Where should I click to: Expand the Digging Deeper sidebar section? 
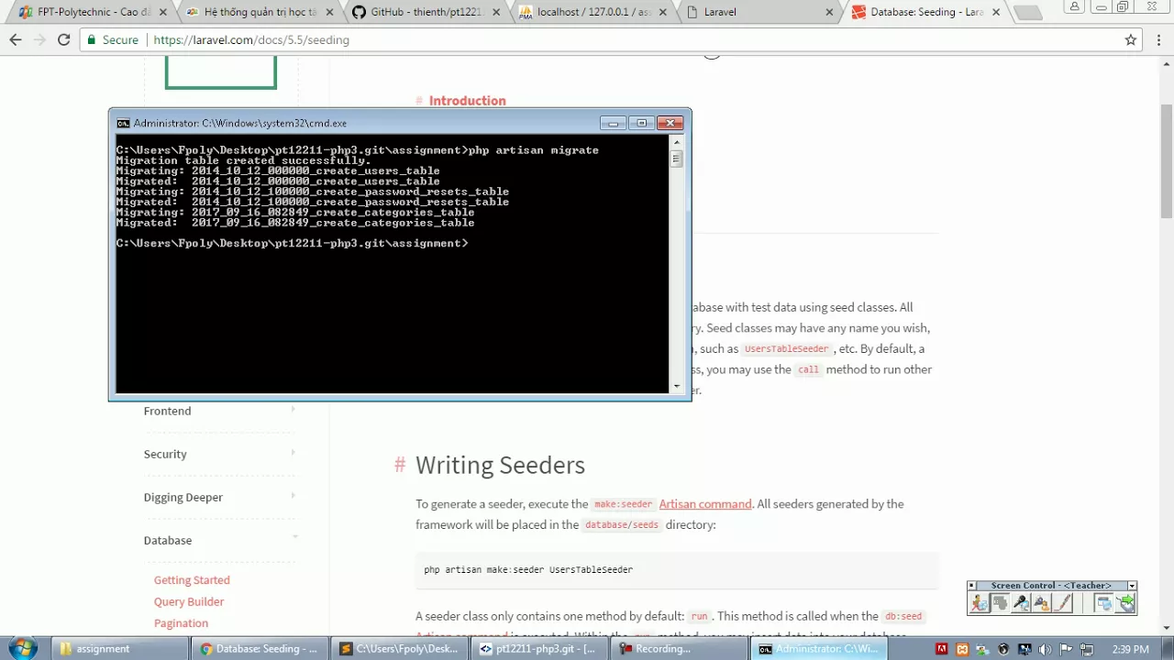point(220,497)
